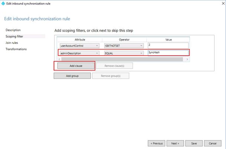Click the Remove clause(s) button
The width and height of the screenshot is (226, 149).
click(x=114, y=66)
